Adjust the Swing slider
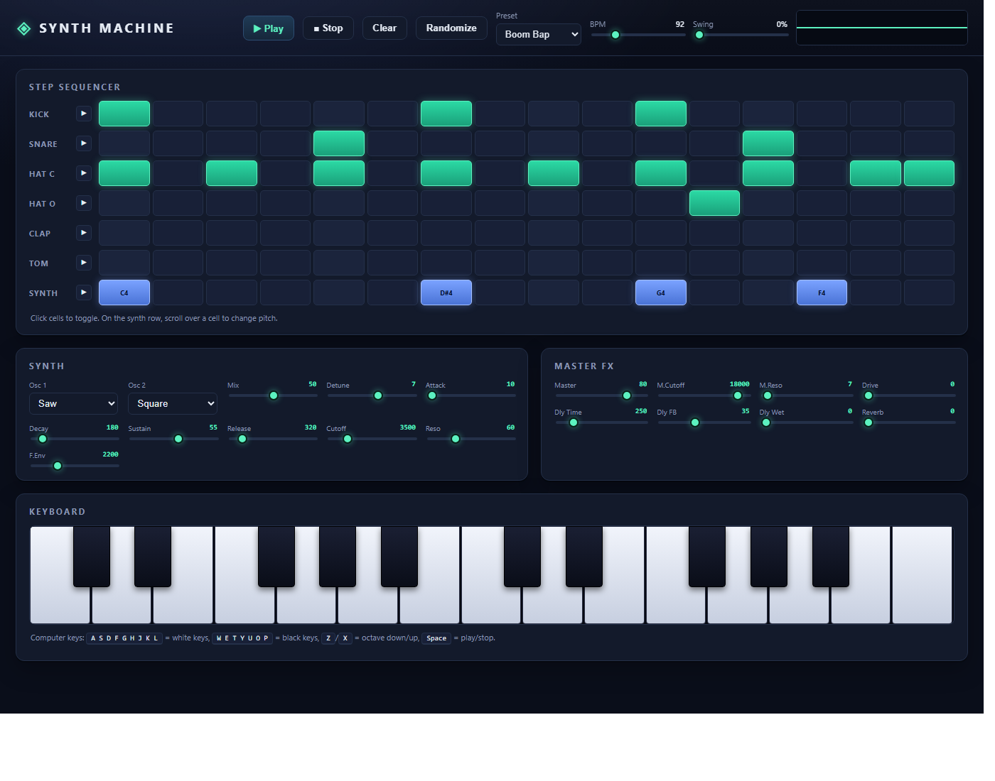The image size is (995, 781). (741, 35)
